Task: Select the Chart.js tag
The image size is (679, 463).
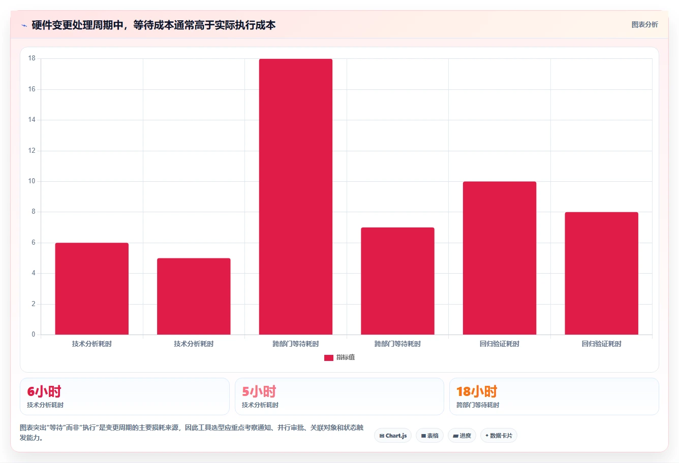Action: [x=393, y=436]
